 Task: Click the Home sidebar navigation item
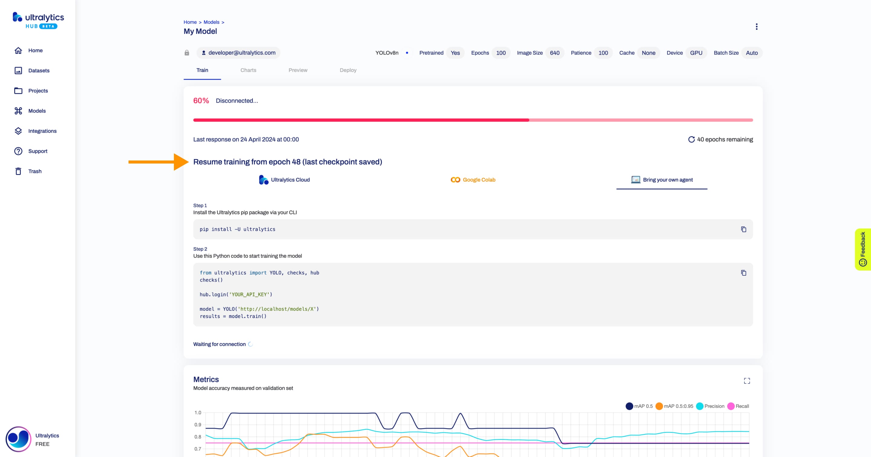(x=35, y=50)
